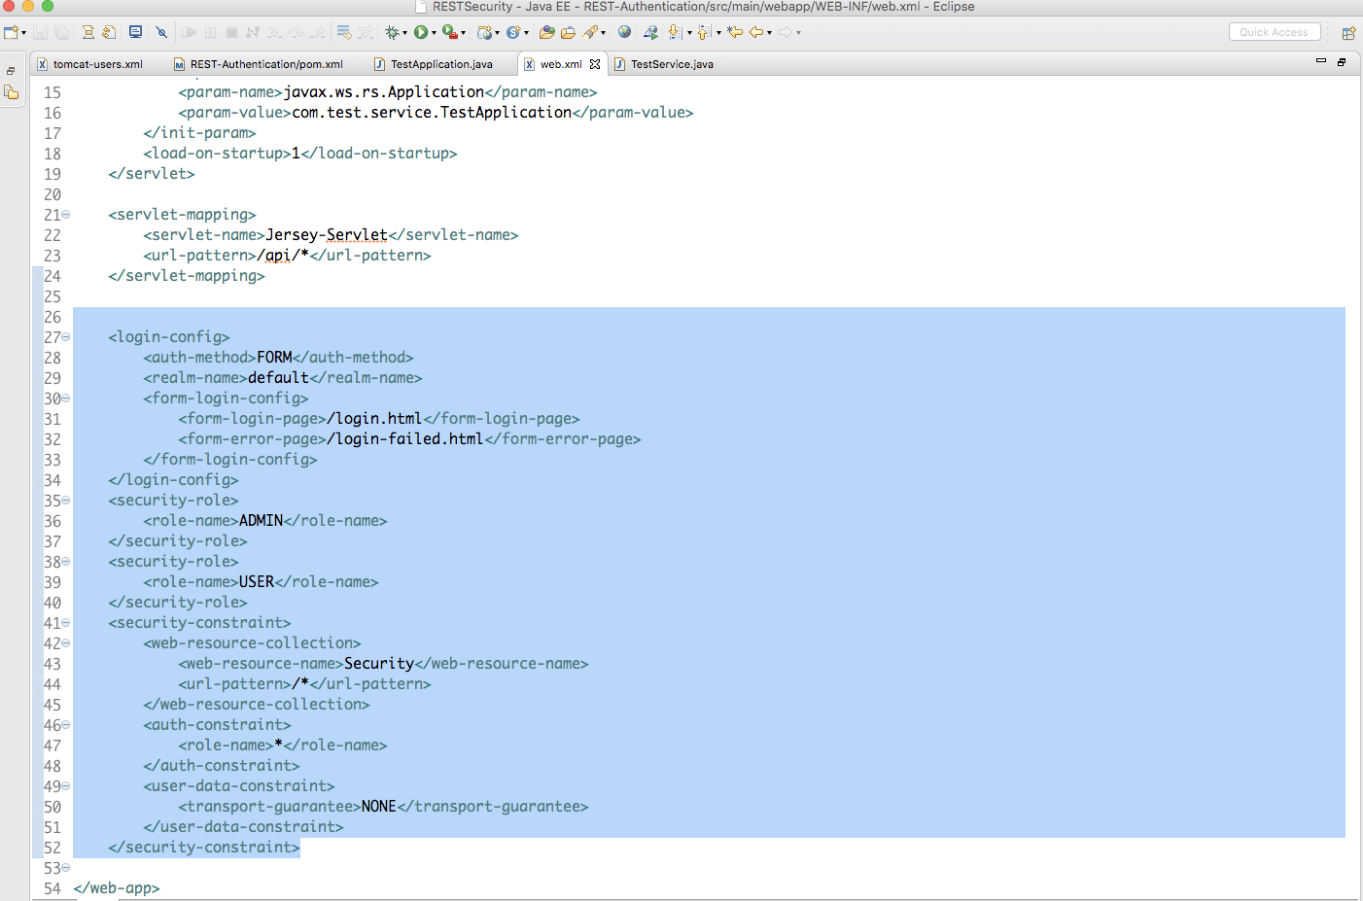The image size is (1363, 901).
Task: Click the Disconnect debug icon
Action: tap(253, 32)
